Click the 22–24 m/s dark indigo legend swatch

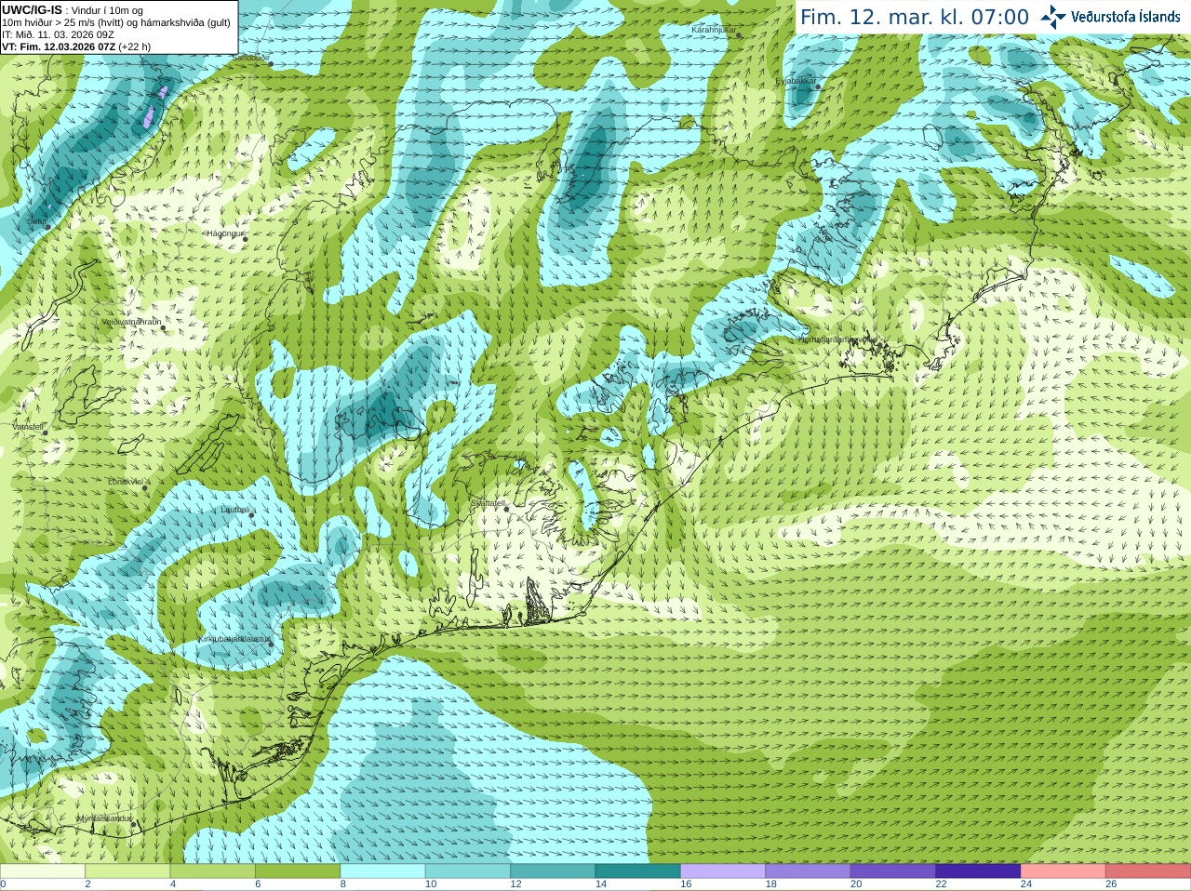[979, 871]
